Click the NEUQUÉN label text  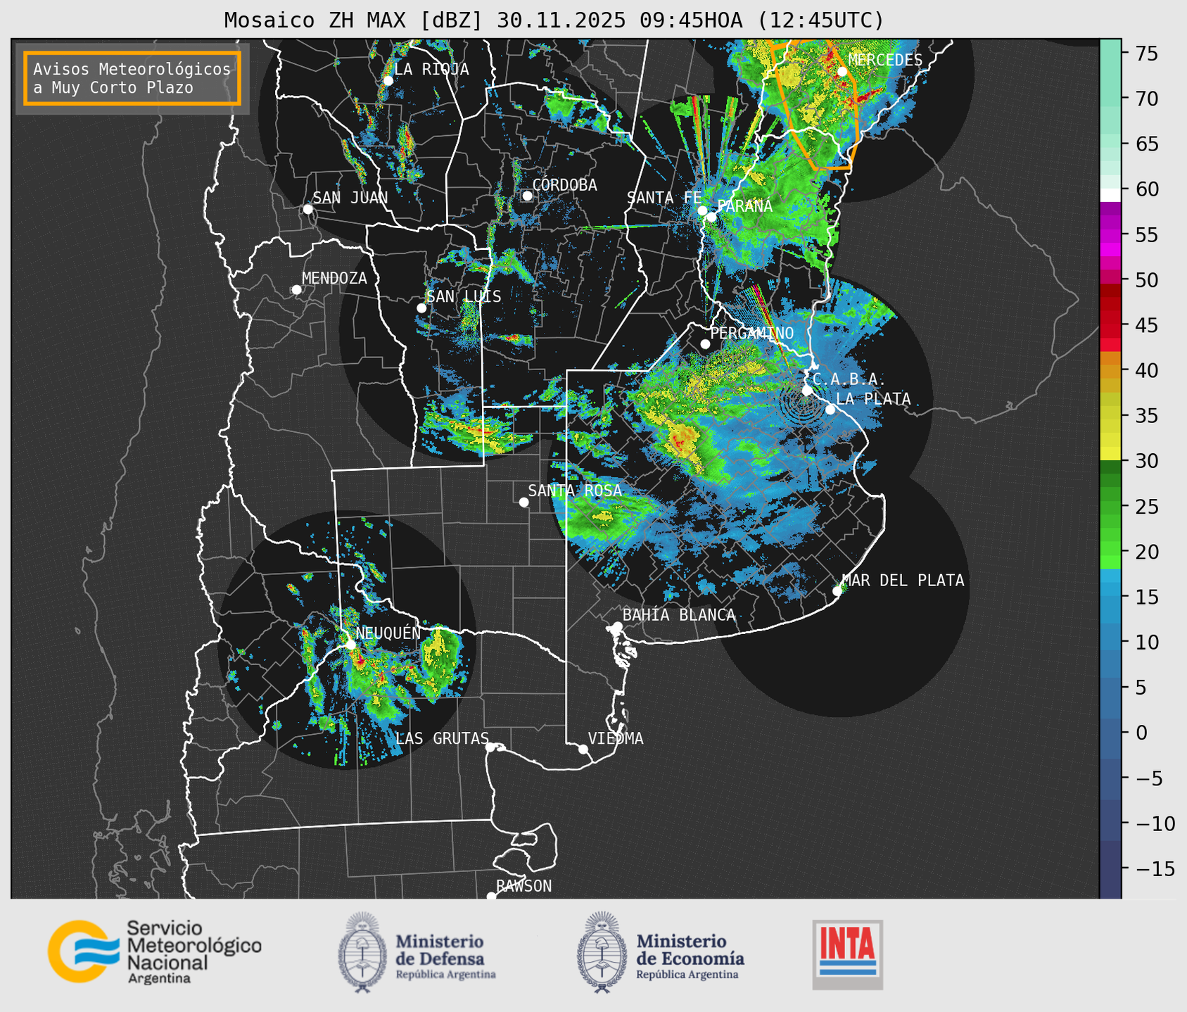(x=388, y=633)
